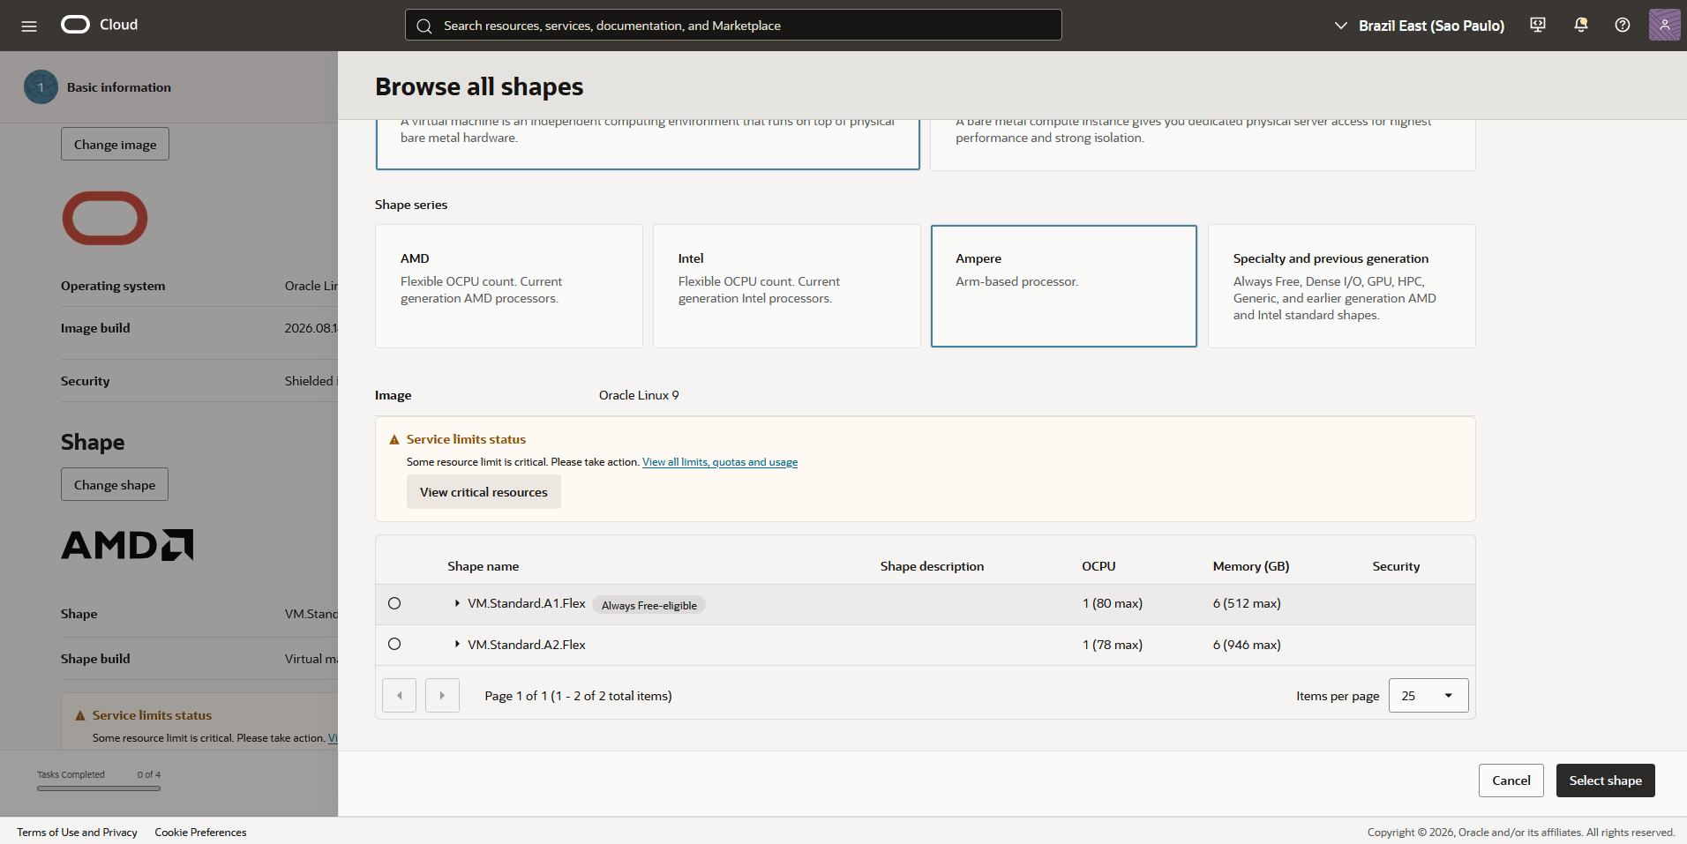Click the Basic information step 1 badge
The height and width of the screenshot is (844, 1687).
pyautogui.click(x=41, y=87)
